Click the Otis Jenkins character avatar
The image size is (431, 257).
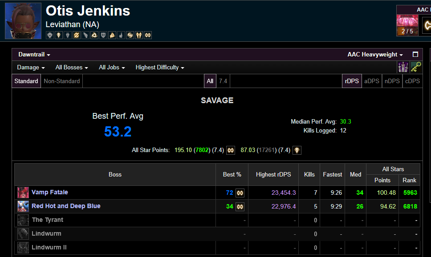(23, 21)
